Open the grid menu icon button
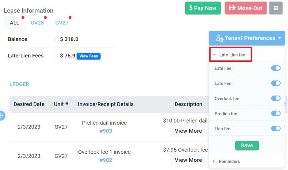This screenshot has height=170, width=288. pos(276,8)
